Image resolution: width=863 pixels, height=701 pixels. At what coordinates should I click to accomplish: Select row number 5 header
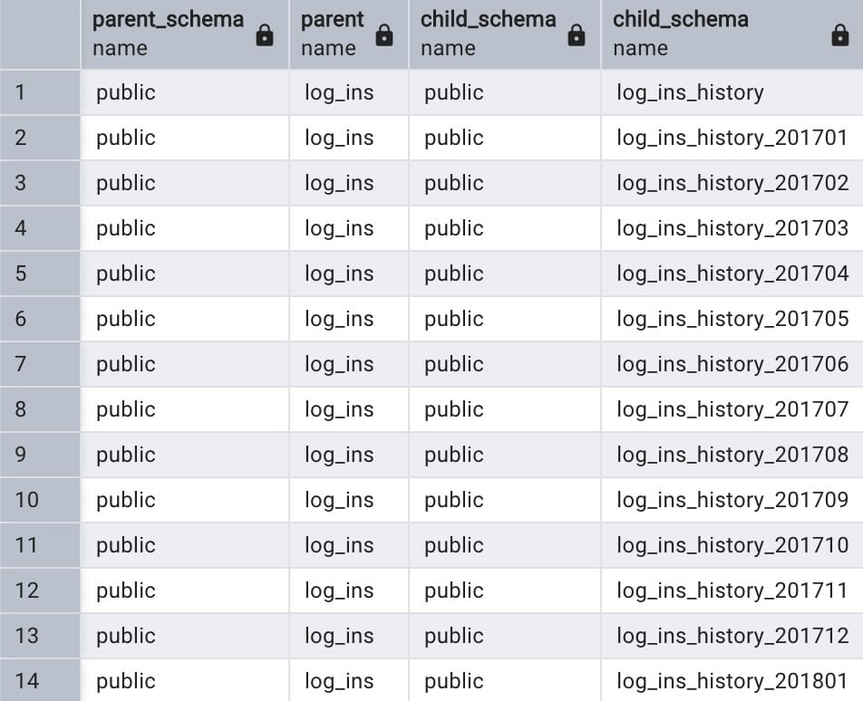(40, 274)
